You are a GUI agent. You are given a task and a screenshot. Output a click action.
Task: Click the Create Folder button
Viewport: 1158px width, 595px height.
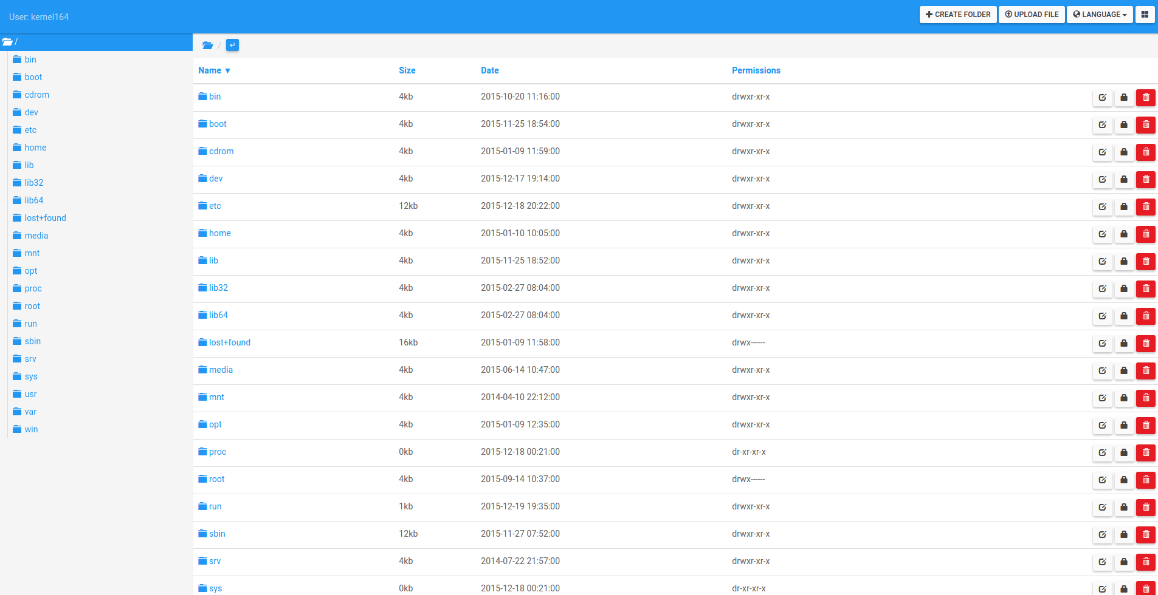[957, 14]
